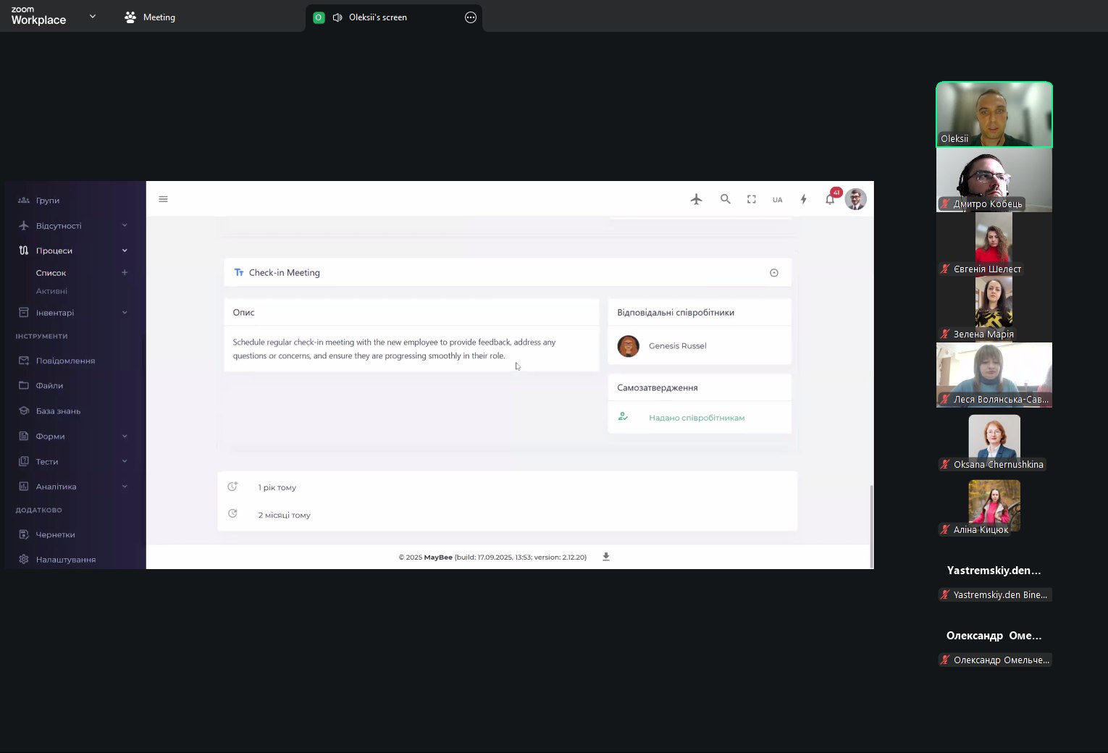
Task: Click the plus icon next to Список
Action: click(x=125, y=273)
